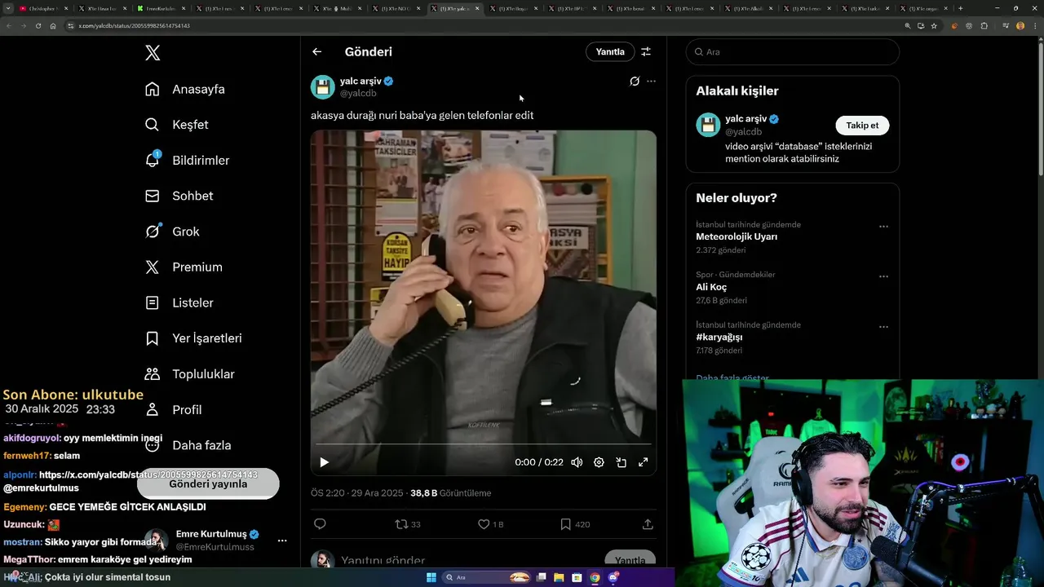Open Anasayfa home page
1044x587 pixels.
185,89
